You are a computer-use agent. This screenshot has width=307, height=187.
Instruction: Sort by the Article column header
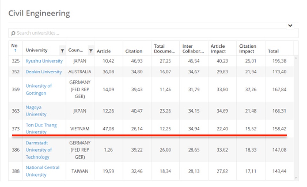(x=104, y=51)
